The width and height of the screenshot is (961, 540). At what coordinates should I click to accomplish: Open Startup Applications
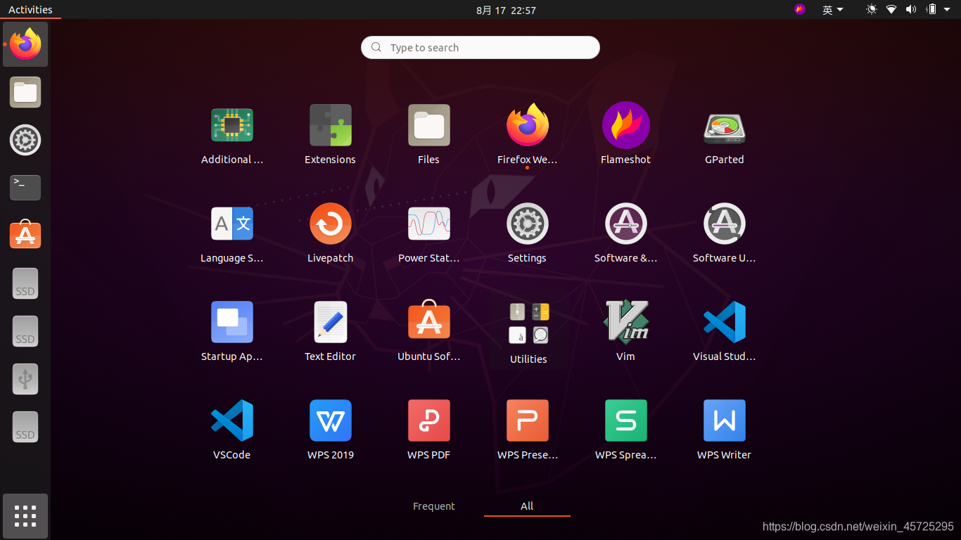pos(231,330)
